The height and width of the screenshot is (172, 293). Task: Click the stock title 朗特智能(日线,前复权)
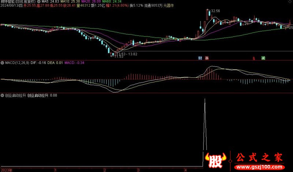18,2
